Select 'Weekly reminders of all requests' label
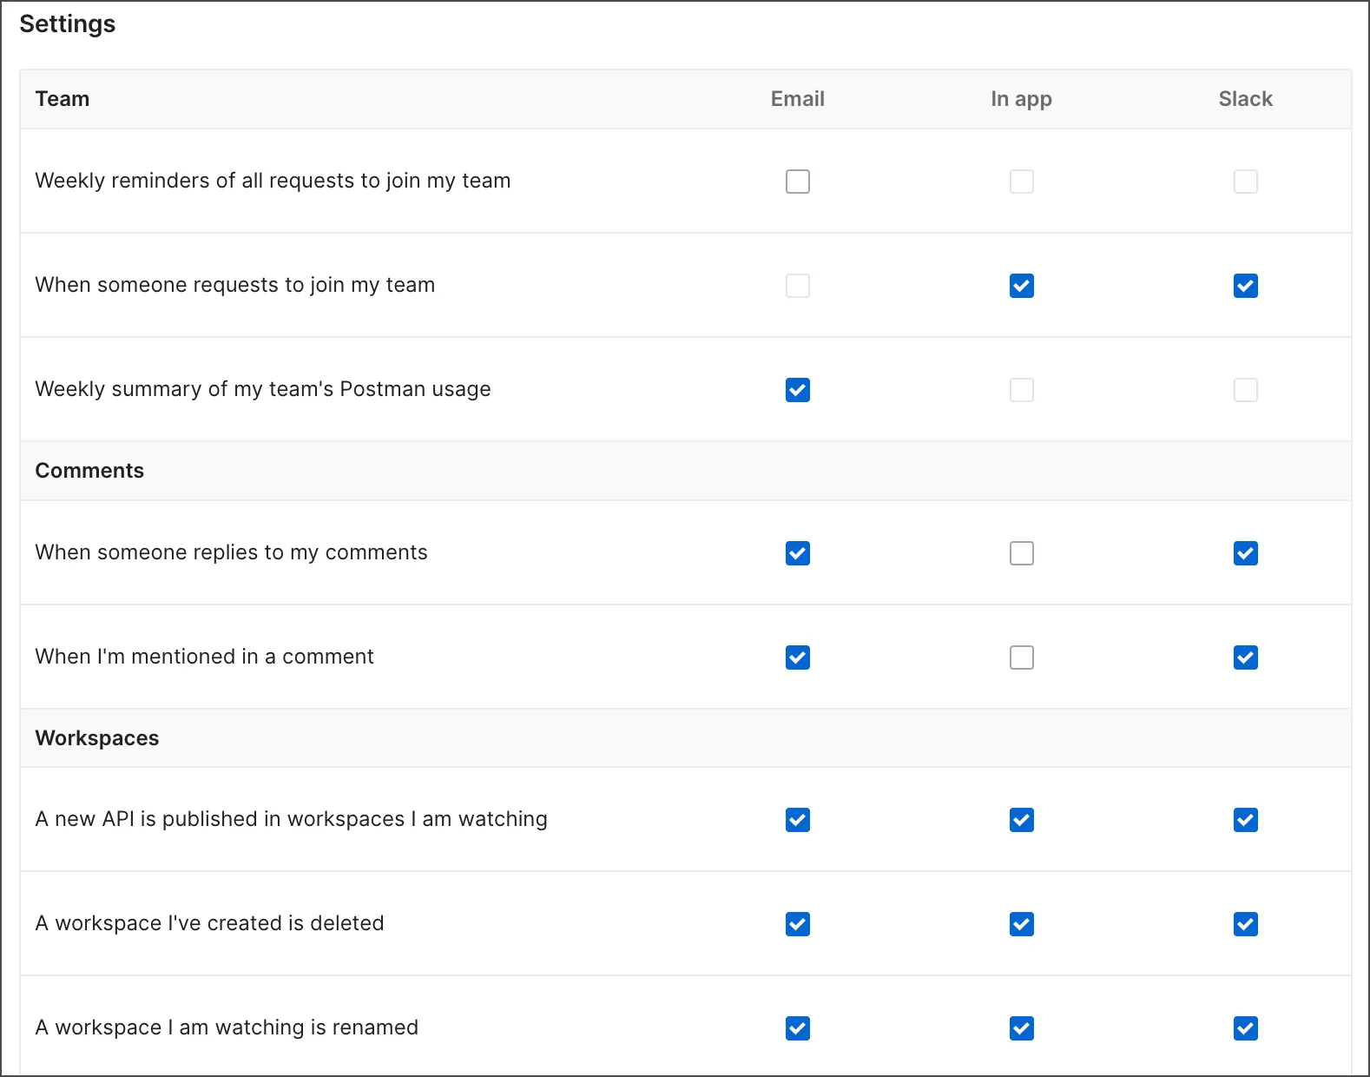Viewport: 1370px width, 1077px height. pos(273,181)
